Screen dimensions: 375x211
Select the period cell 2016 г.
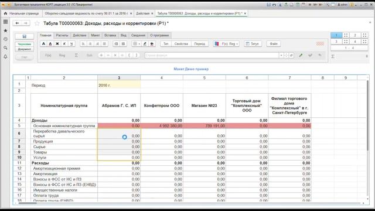point(119,85)
